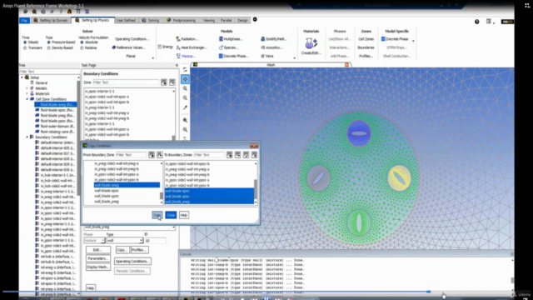Open the Acoustics model dialog

(271, 47)
